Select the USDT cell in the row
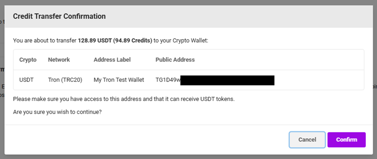The height and width of the screenshot is (159, 377). (26, 80)
